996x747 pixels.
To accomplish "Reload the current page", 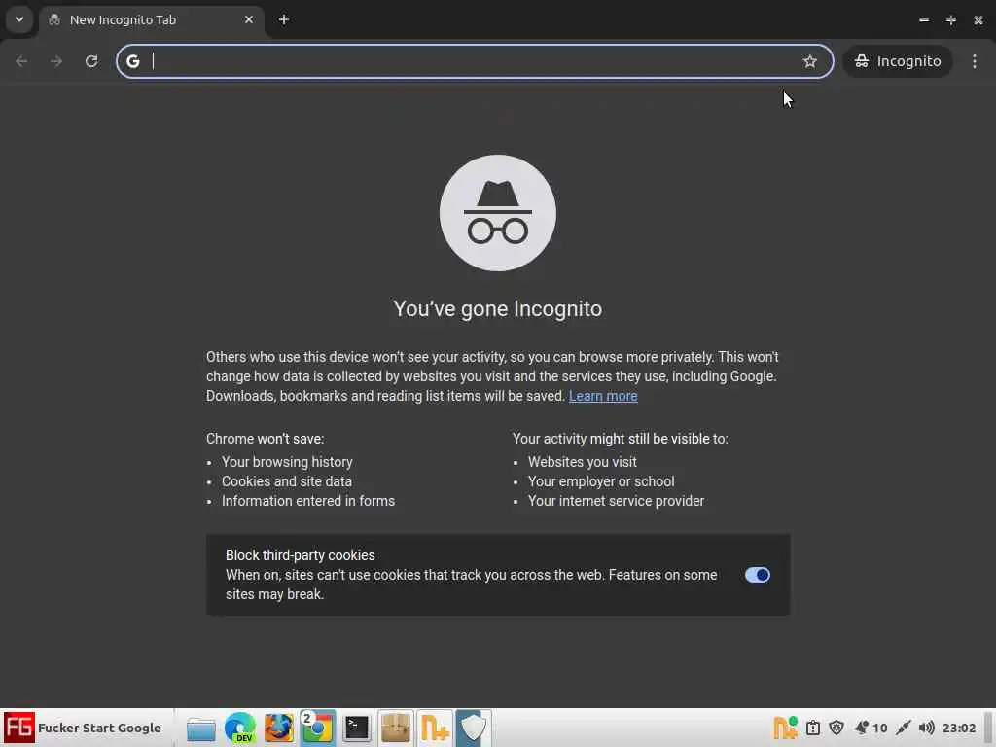I will pyautogui.click(x=91, y=61).
